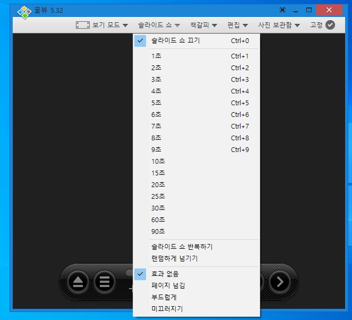This screenshot has height=320, width=352.
Task: Set slideshow interval to 1초
Action: tap(196, 56)
